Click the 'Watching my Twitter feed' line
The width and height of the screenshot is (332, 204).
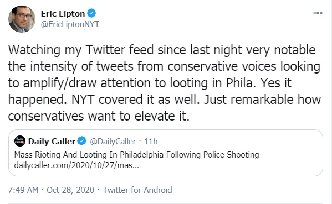pos(162,50)
